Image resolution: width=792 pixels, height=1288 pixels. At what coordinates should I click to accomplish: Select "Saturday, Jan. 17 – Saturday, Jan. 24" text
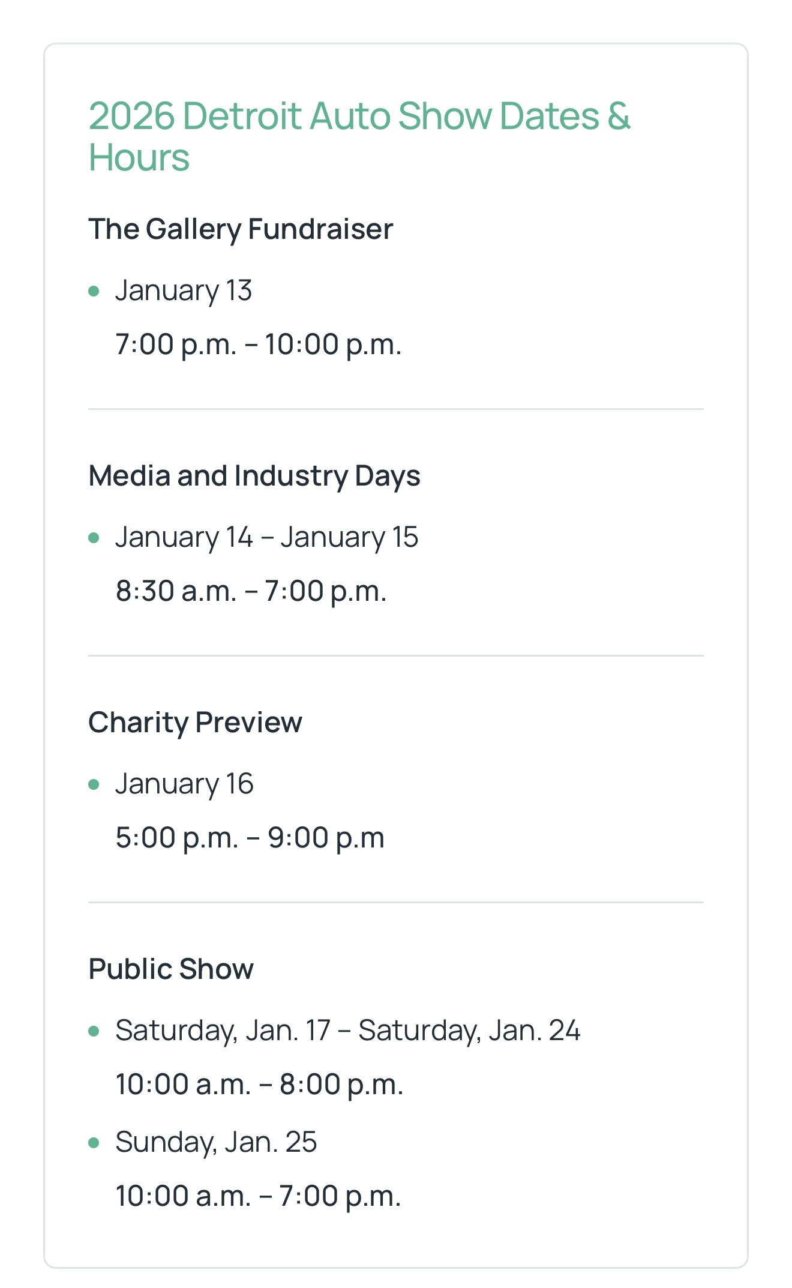click(347, 1031)
